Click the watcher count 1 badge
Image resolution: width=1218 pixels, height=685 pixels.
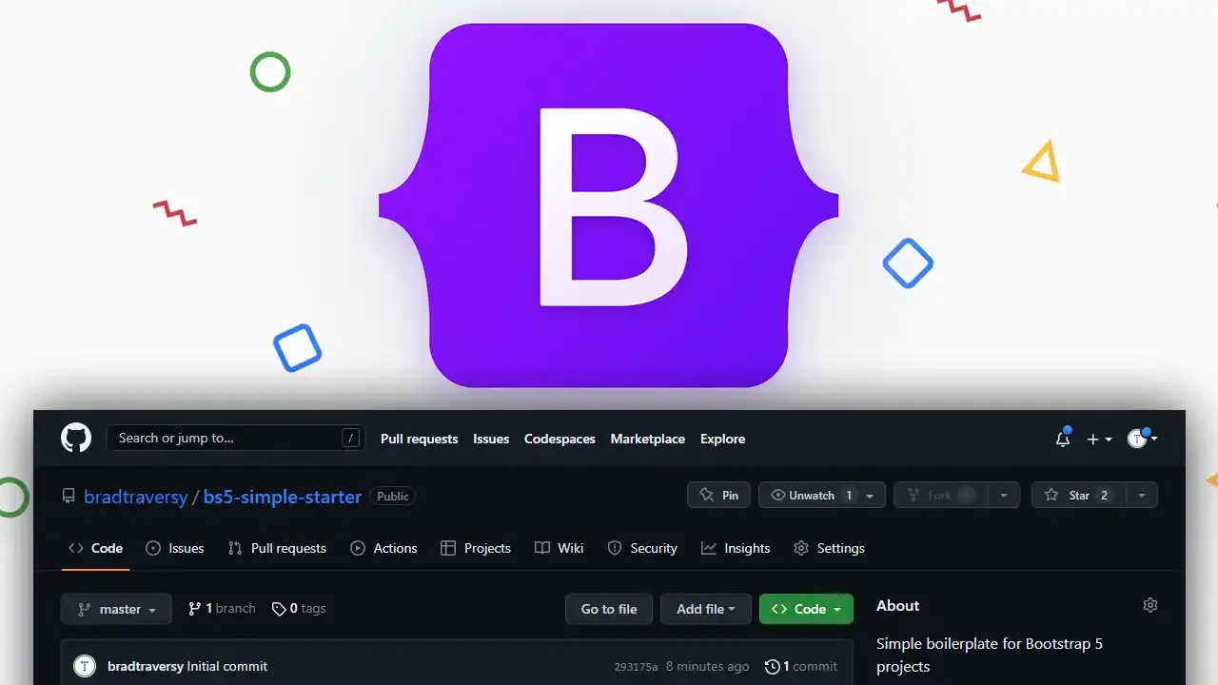[849, 496]
